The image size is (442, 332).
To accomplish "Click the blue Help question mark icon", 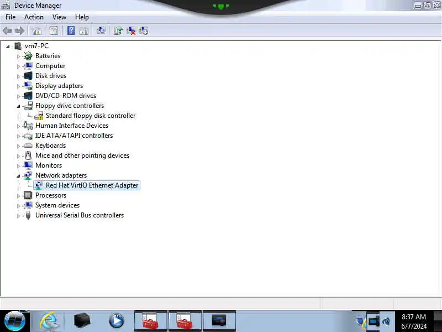I will tap(71, 30).
